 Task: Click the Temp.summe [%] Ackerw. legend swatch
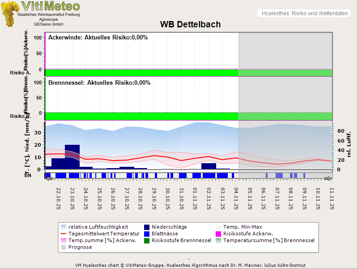click(63, 241)
